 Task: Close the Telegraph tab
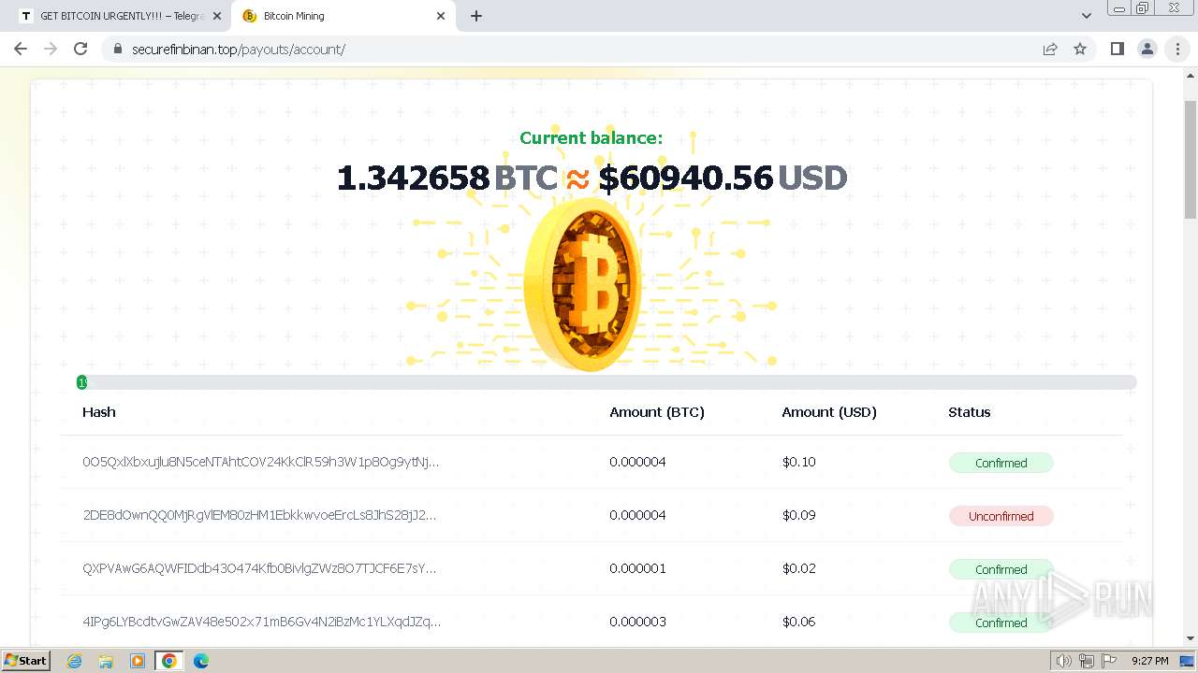coord(216,16)
